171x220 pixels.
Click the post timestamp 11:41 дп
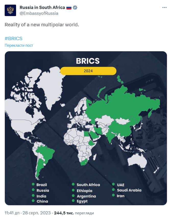13,213
